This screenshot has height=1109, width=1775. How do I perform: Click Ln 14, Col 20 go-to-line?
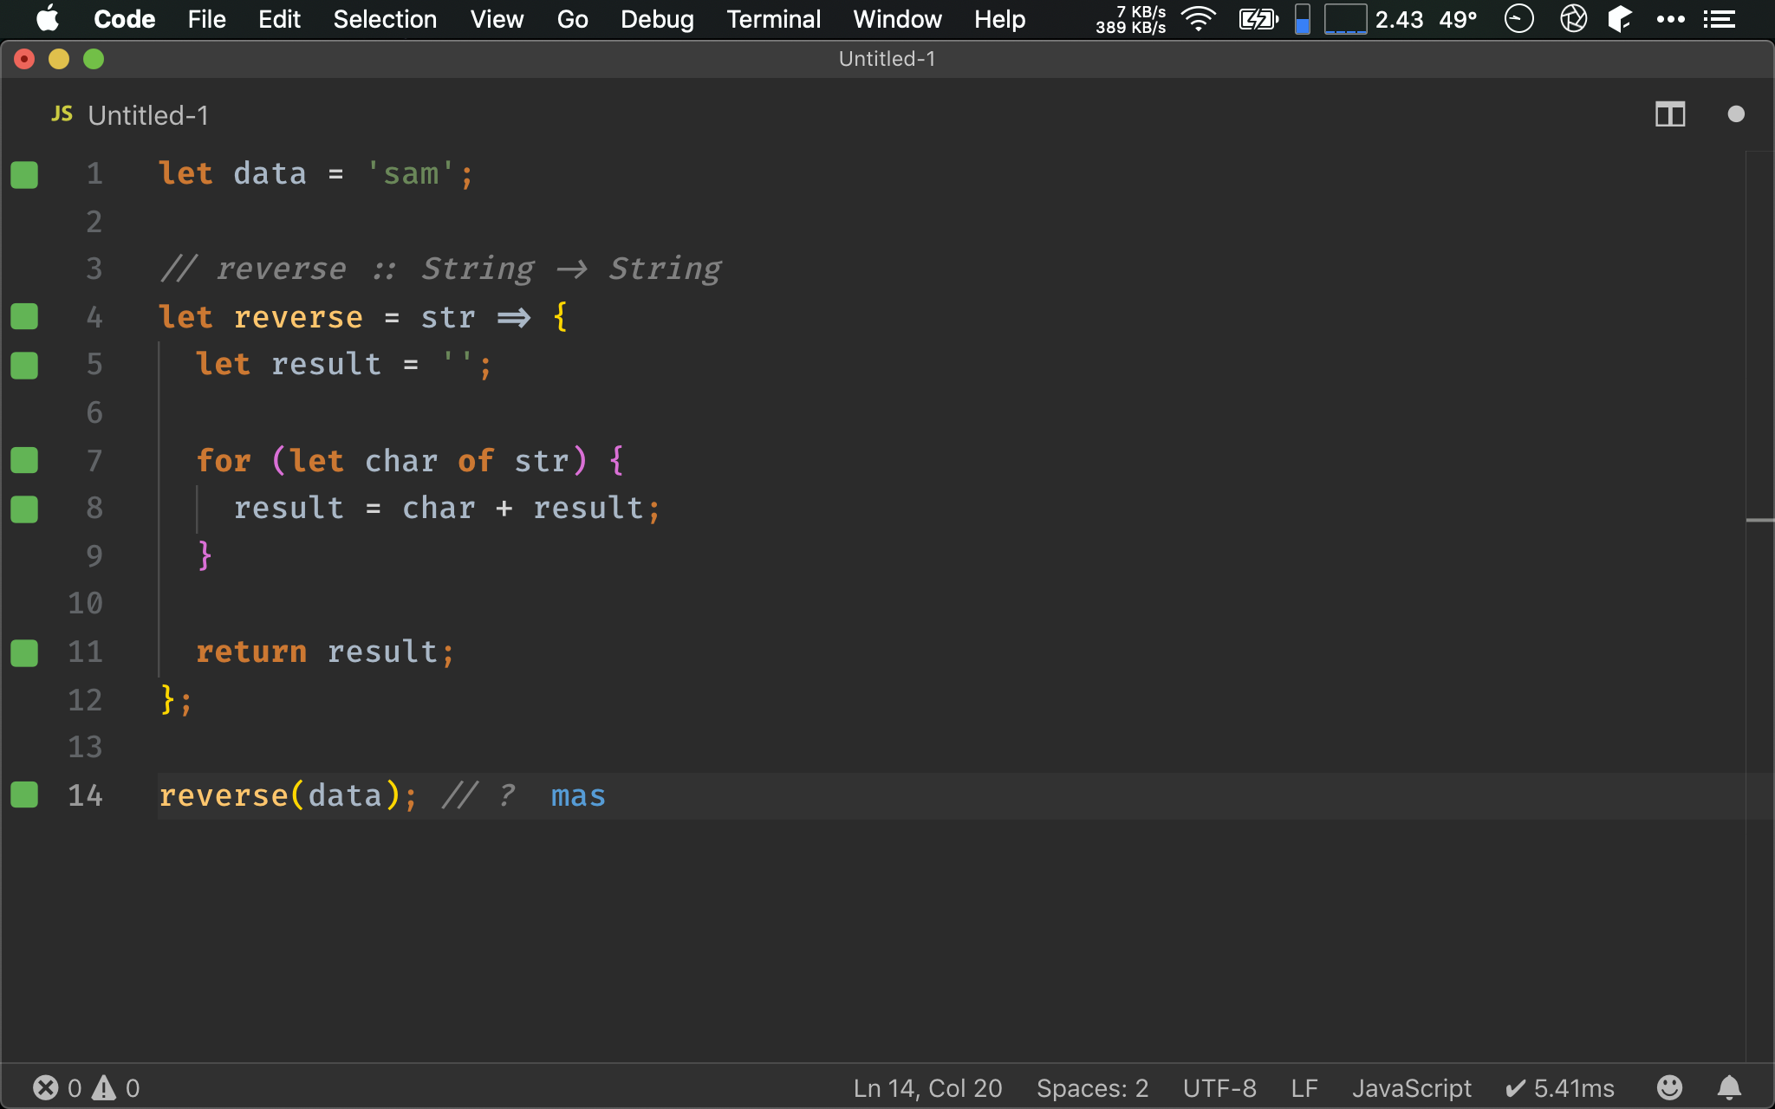[x=927, y=1088]
